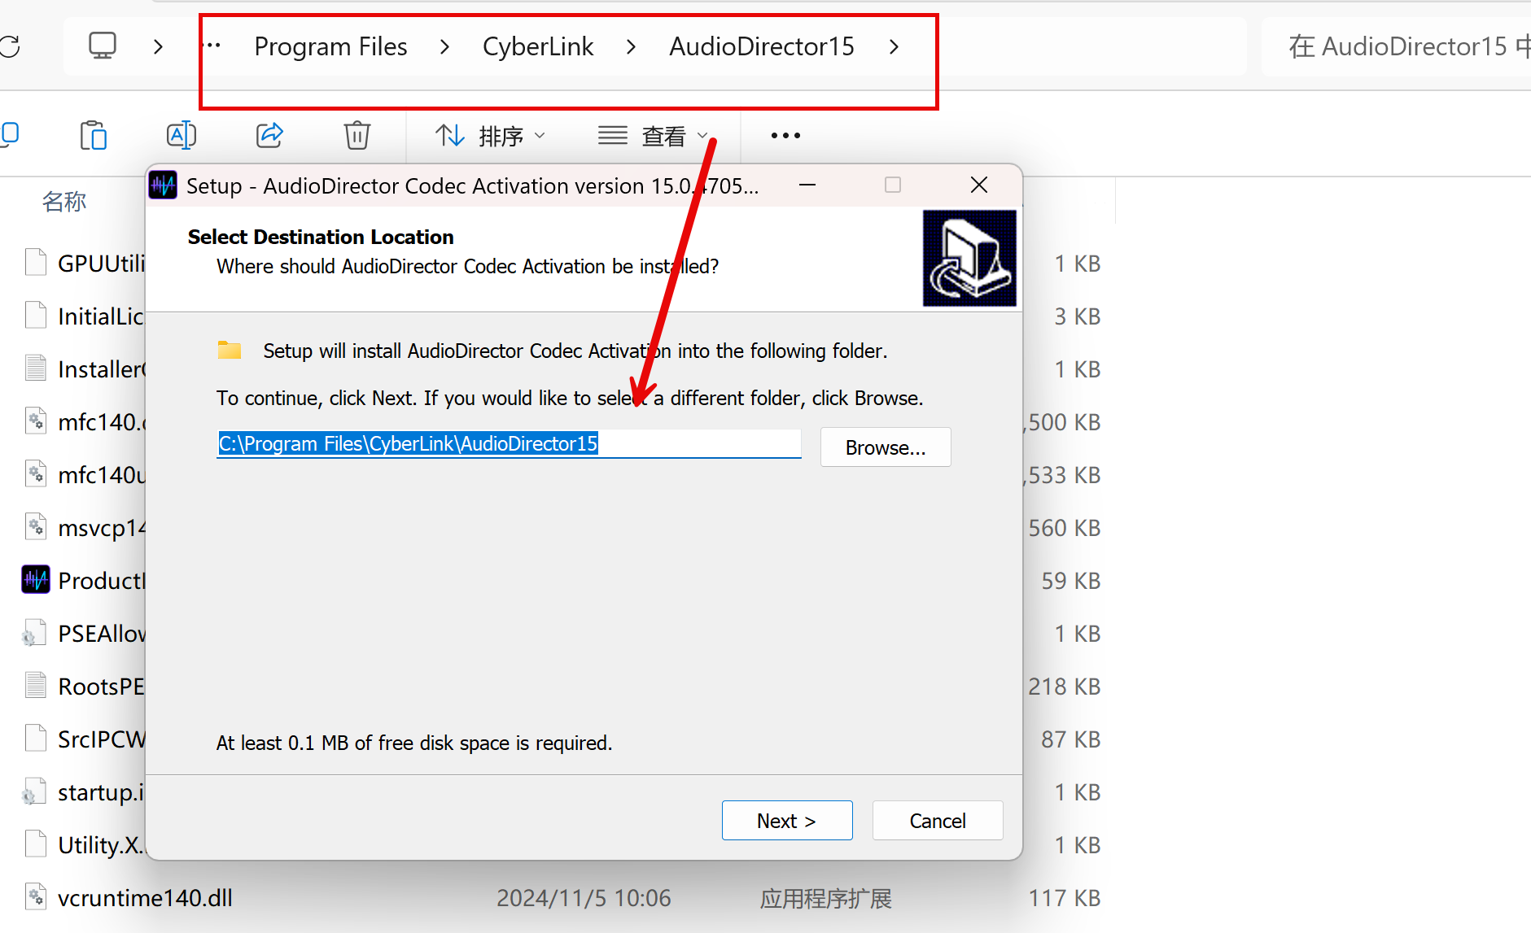Click the refresh icon in address bar
This screenshot has height=933, width=1531.
(x=10, y=46)
